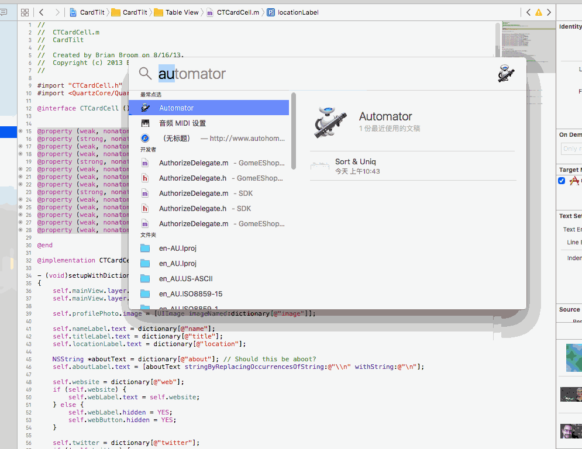The height and width of the screenshot is (449, 582).
Task: Select first AuthorizeDelegate.m GomeEShop result
Action: 209,163
